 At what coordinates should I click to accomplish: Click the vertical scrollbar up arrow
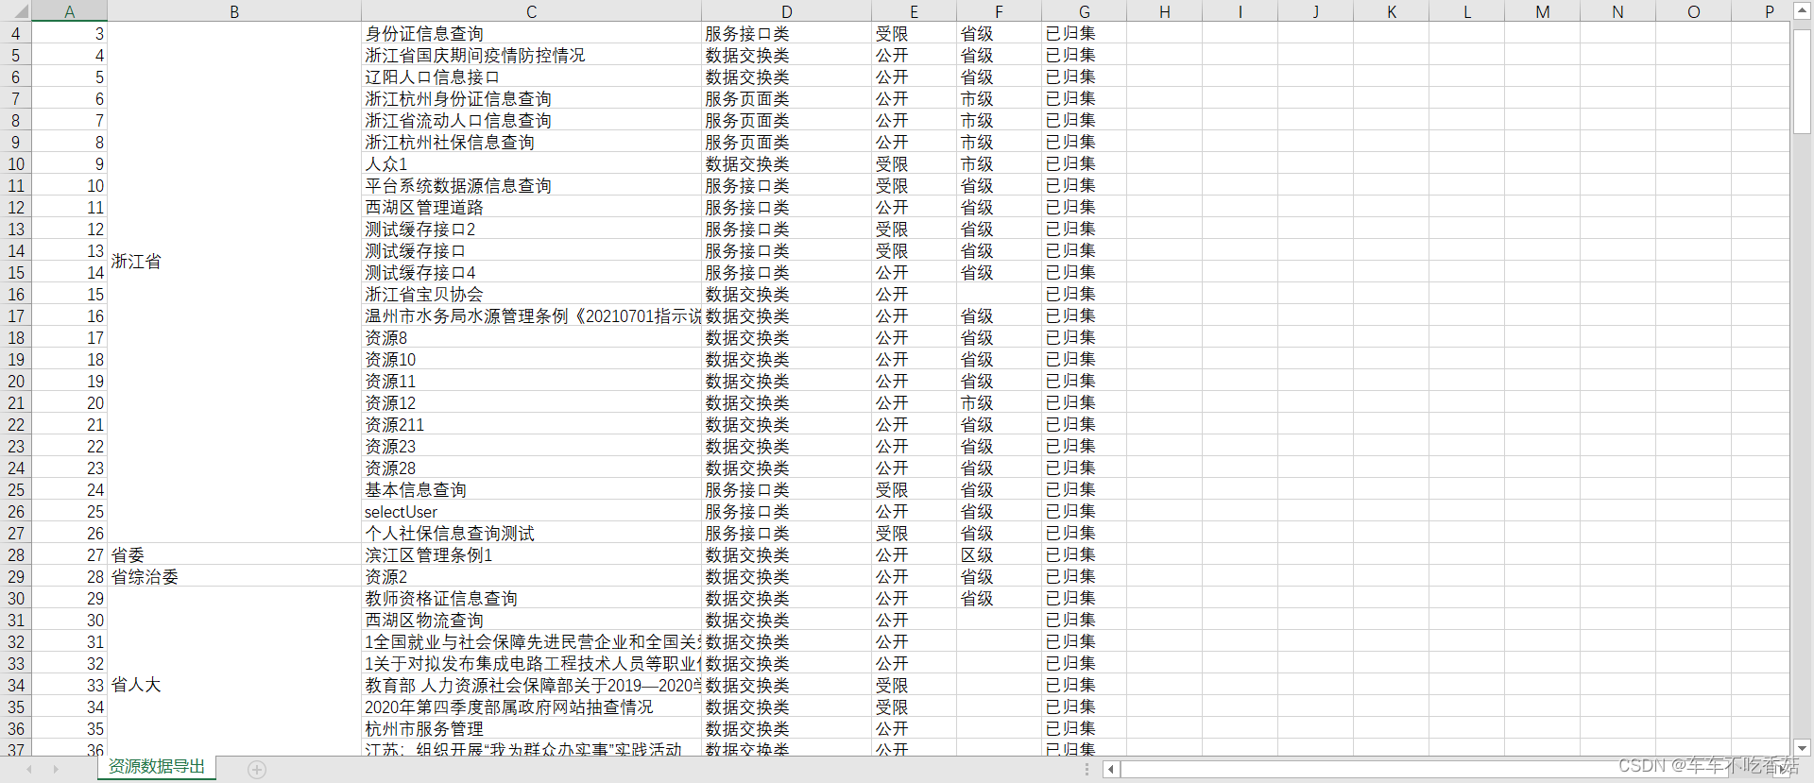click(x=1802, y=12)
